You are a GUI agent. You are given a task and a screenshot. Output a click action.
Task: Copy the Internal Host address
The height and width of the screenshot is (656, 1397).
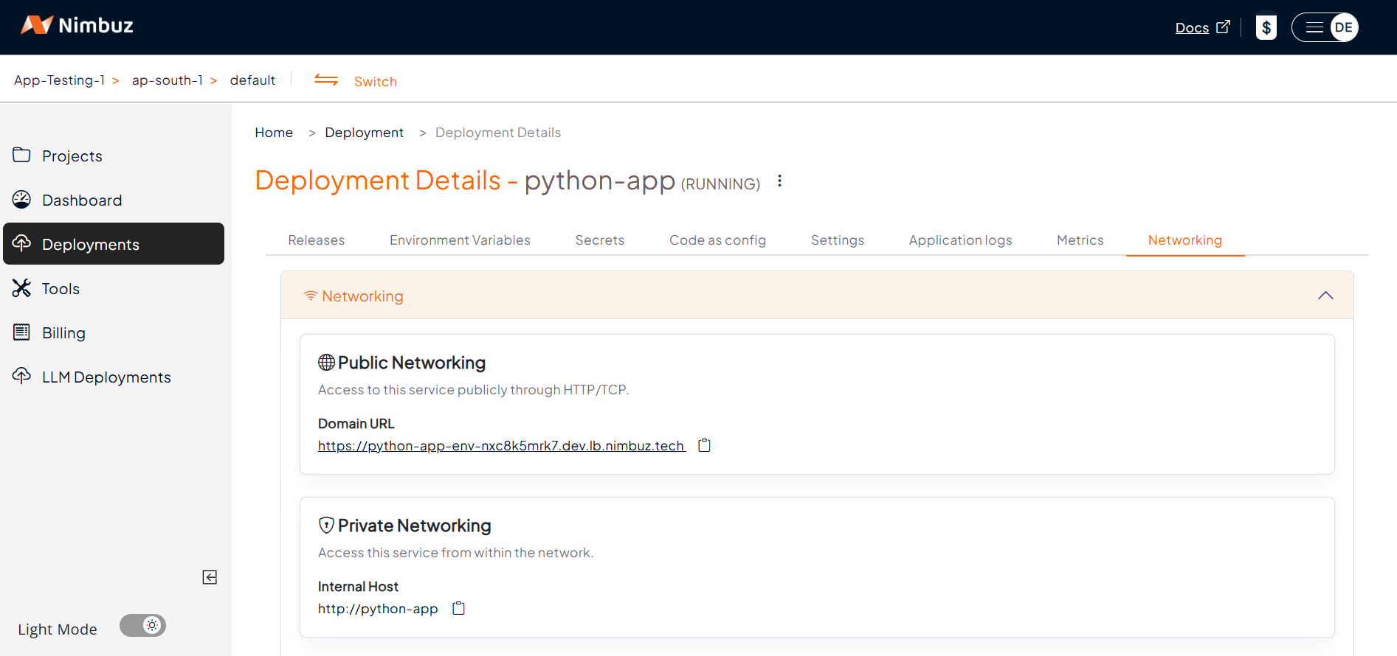458,608
